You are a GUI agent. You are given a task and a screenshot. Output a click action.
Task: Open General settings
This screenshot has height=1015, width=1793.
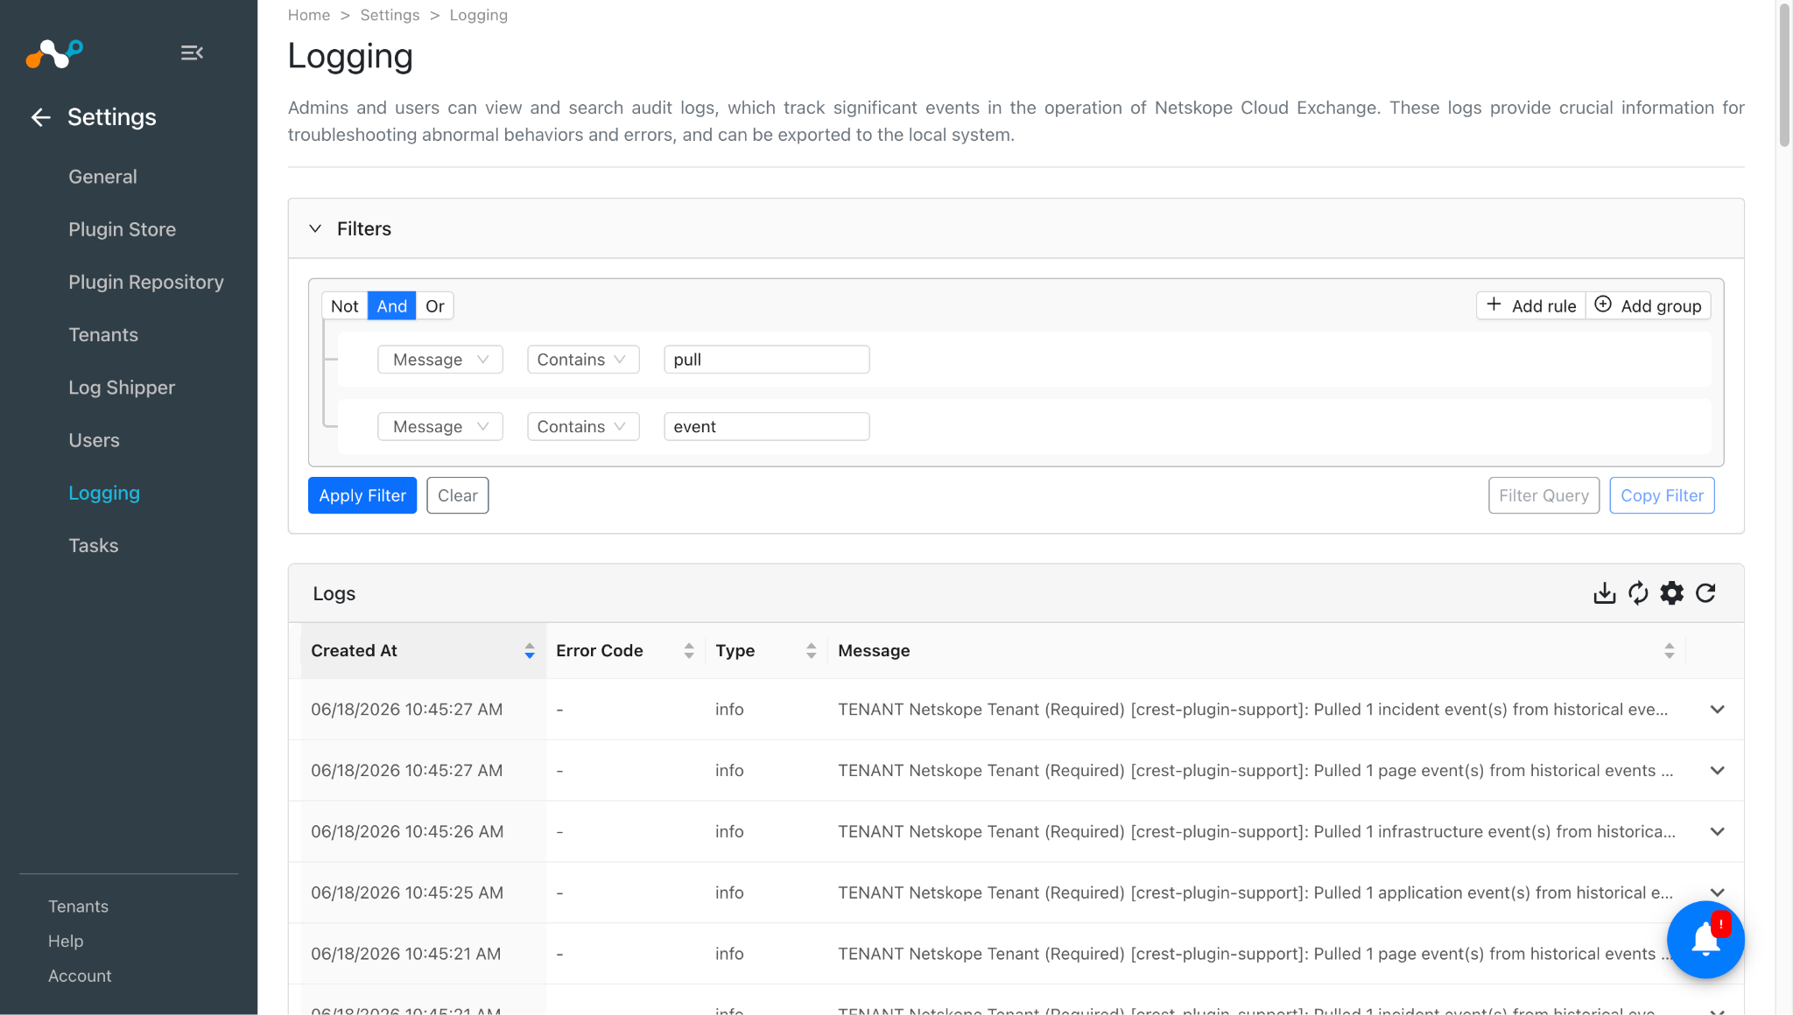click(x=103, y=177)
